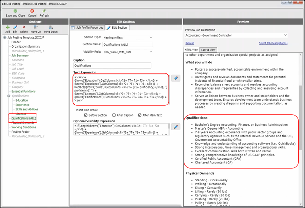Click the Refresh toolbar icon

44,11
